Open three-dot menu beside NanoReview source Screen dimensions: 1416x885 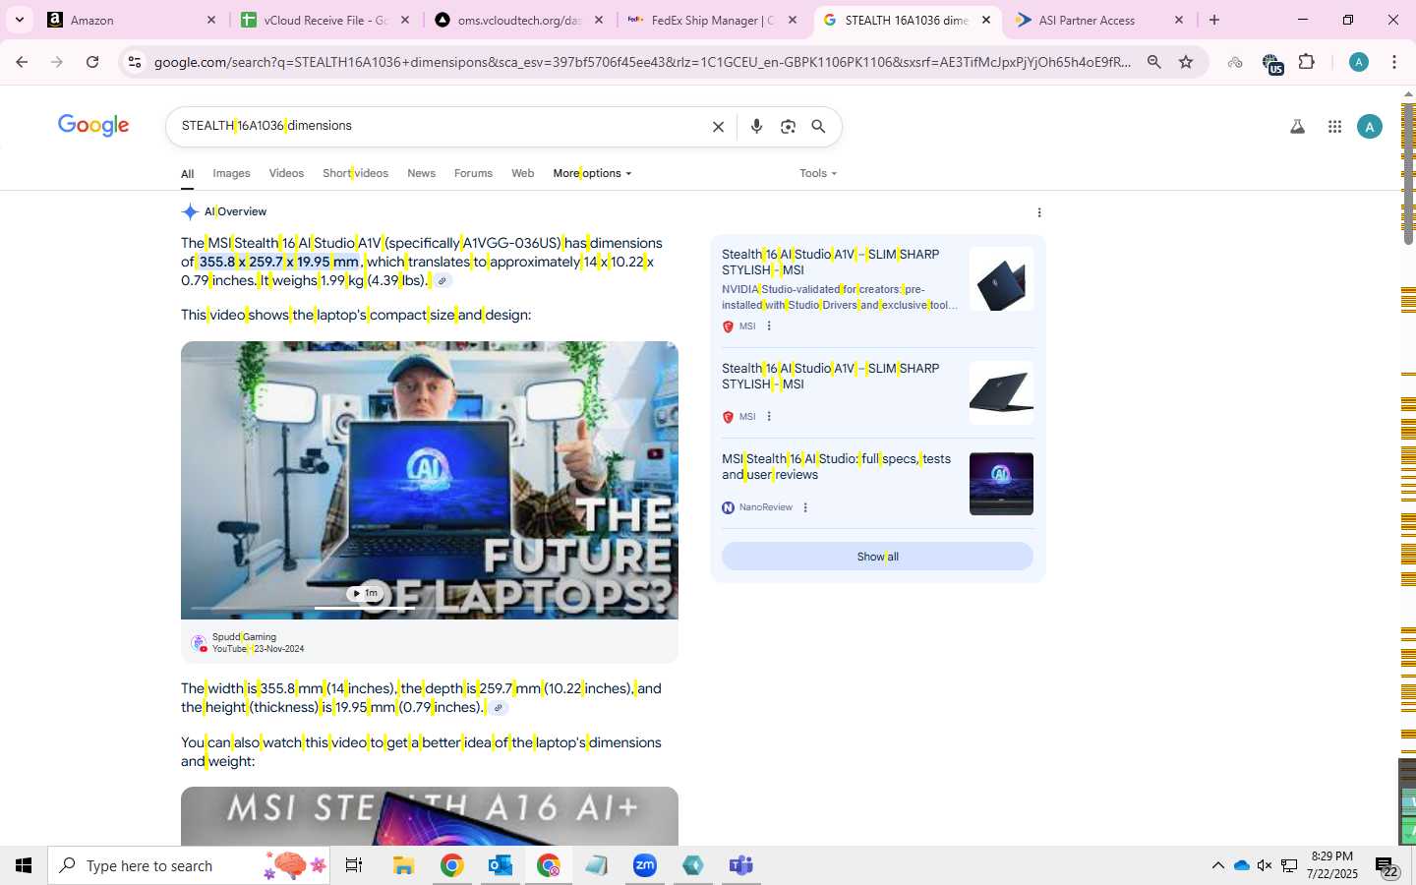[x=805, y=507]
